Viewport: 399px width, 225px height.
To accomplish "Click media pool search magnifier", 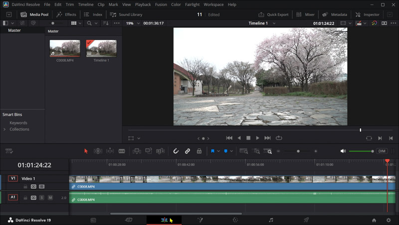I will (89, 23).
